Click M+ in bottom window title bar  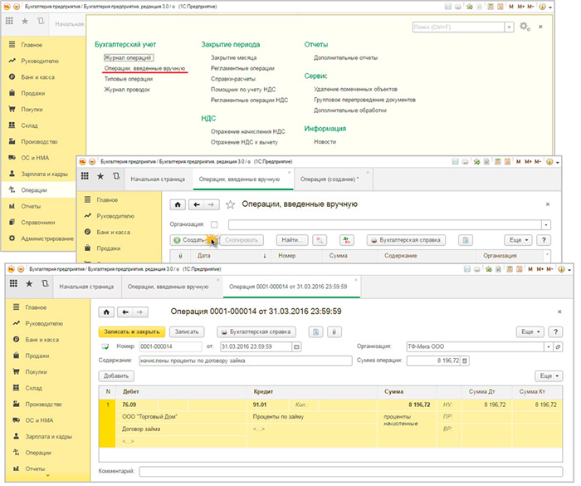point(540,269)
